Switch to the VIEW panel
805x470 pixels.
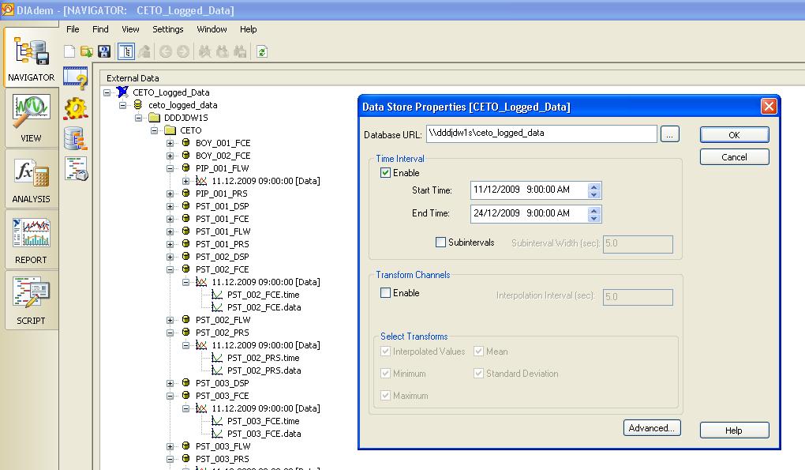(x=31, y=118)
